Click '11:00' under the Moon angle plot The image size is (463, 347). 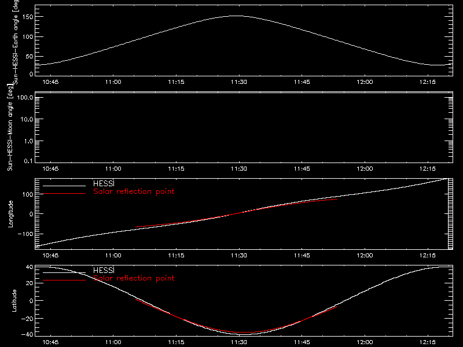(113, 168)
